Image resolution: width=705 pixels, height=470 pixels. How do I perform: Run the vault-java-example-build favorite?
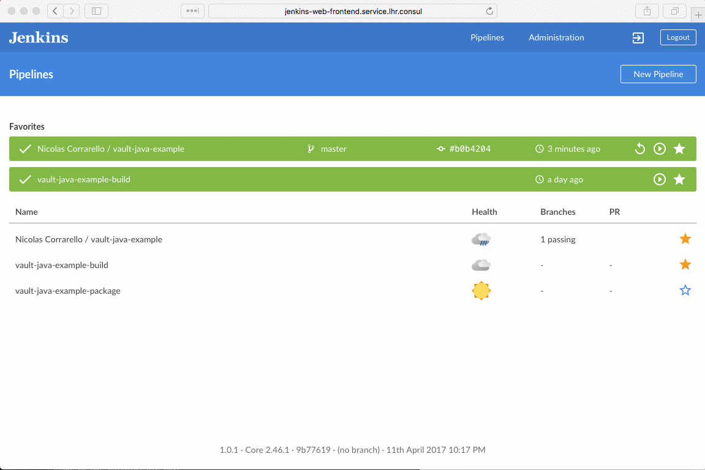point(660,179)
